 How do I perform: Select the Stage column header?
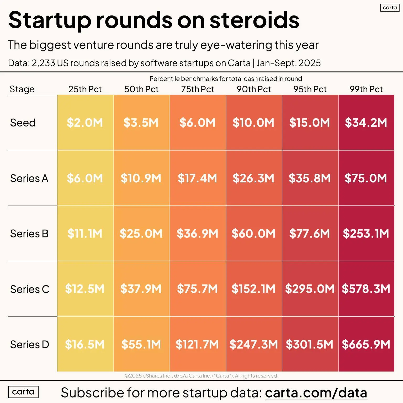click(22, 89)
